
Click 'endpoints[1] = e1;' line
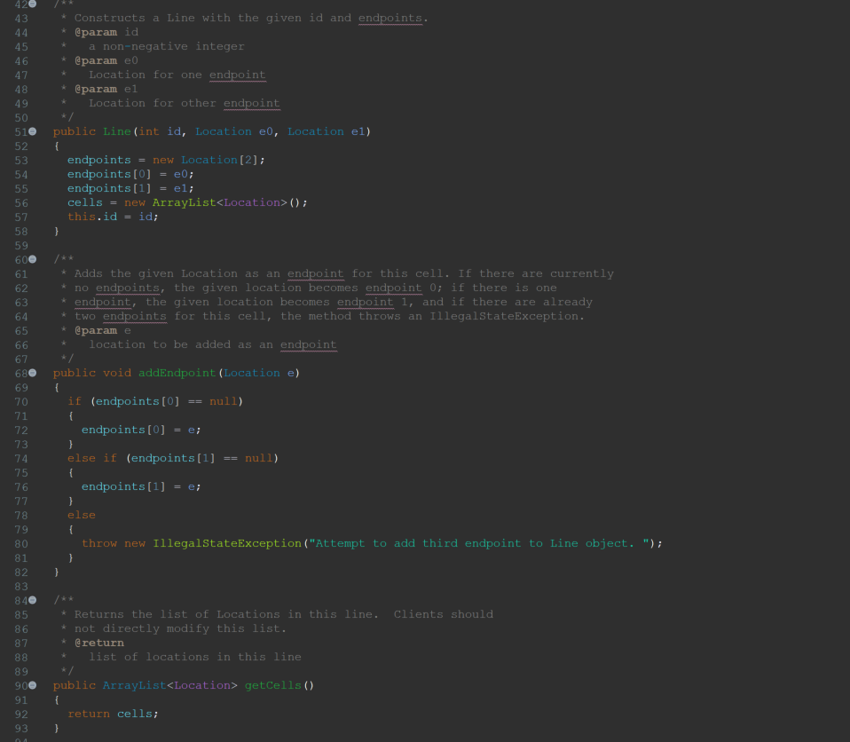click(130, 188)
